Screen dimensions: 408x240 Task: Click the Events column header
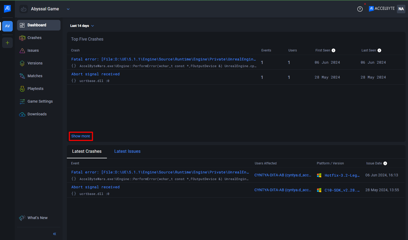click(266, 50)
